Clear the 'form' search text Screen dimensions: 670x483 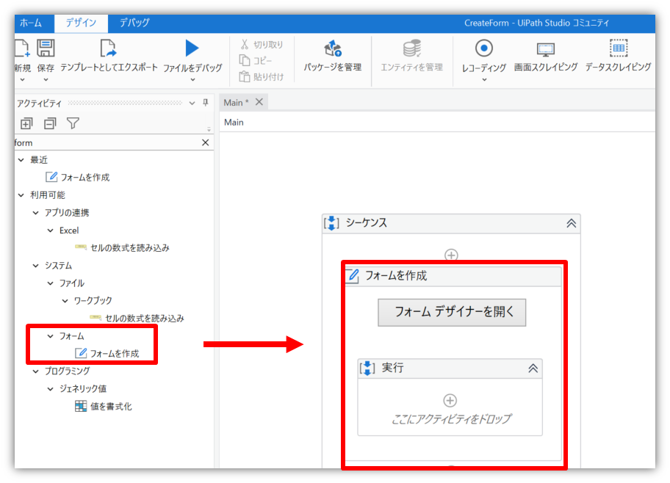(x=206, y=142)
